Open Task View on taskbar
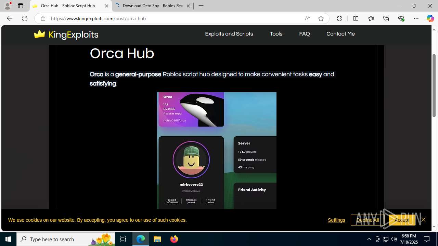Viewport: 438px width, 246px height. 123,239
